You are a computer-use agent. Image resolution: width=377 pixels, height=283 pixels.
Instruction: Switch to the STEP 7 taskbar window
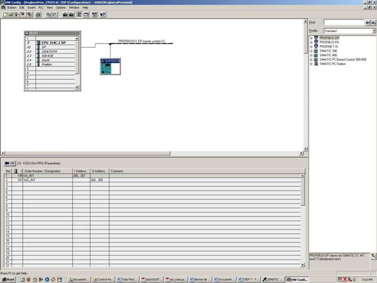(x=248, y=279)
